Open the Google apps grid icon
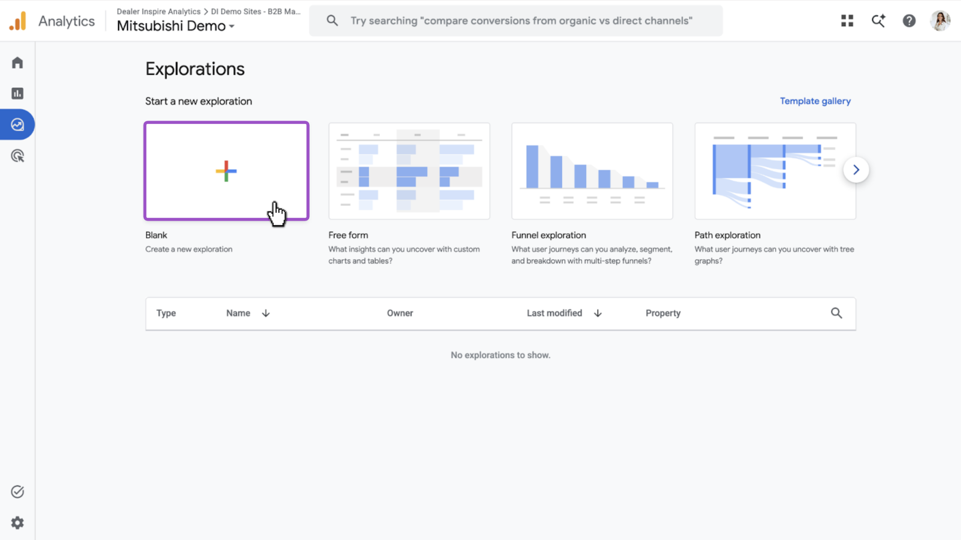 tap(847, 21)
